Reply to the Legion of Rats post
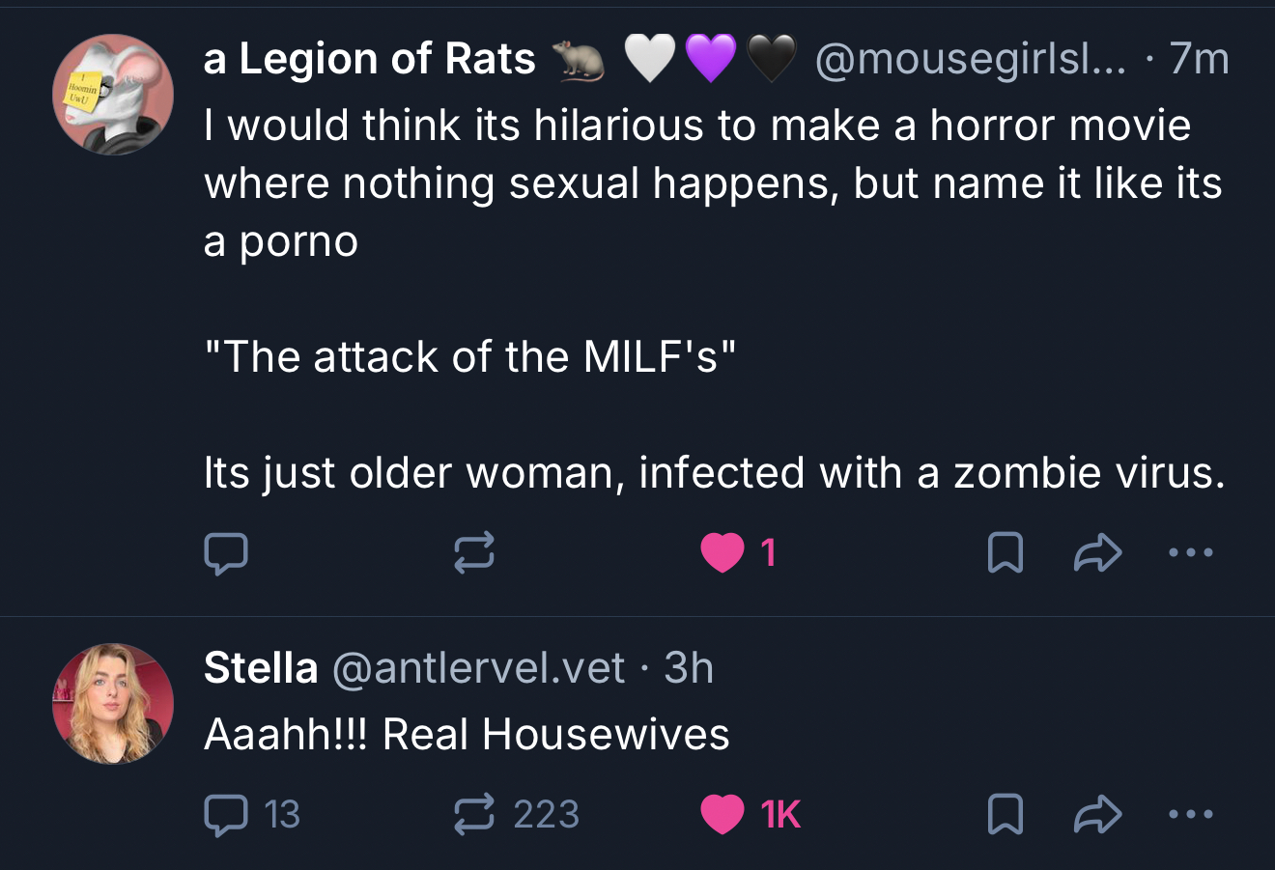The image size is (1275, 870). coord(226,553)
